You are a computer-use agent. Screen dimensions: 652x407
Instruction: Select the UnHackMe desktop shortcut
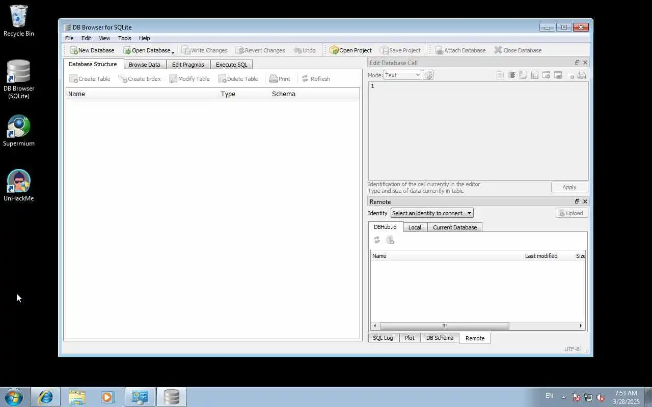(19, 186)
